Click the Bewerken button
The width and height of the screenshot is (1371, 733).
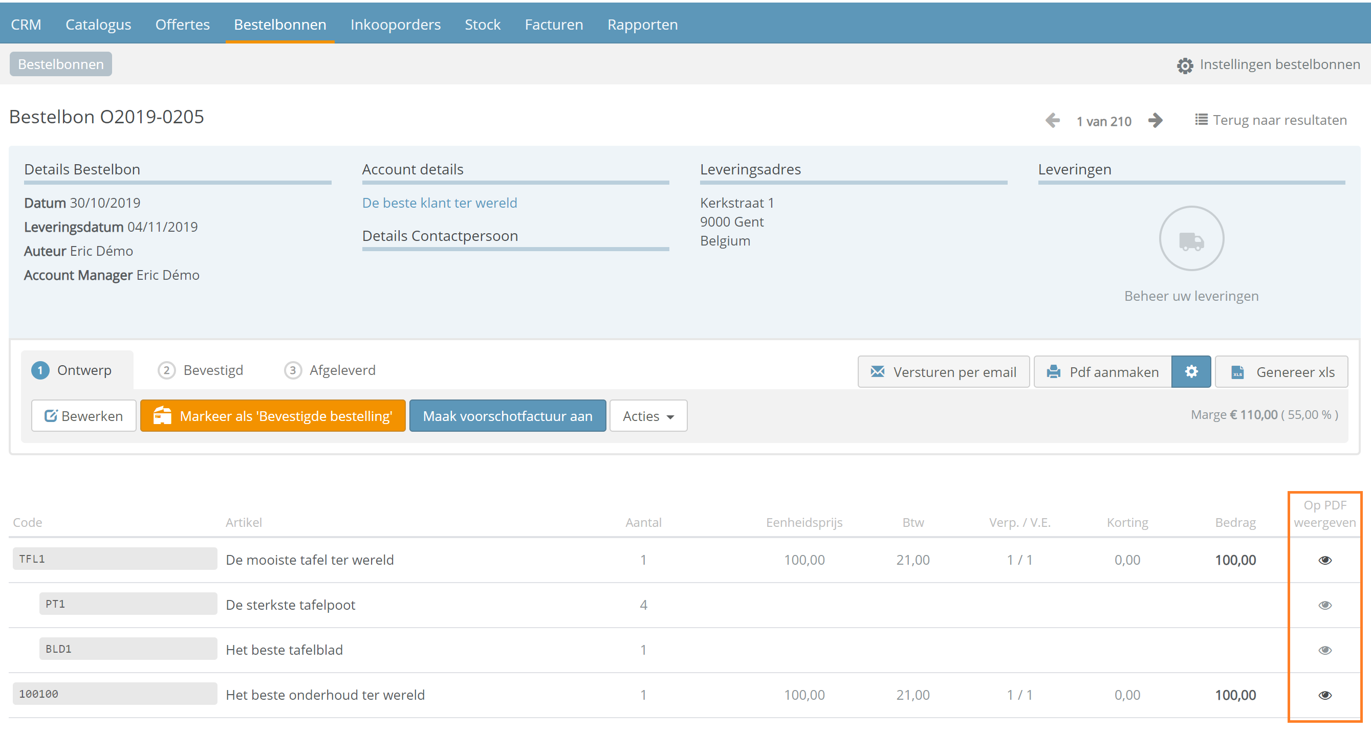coord(83,415)
